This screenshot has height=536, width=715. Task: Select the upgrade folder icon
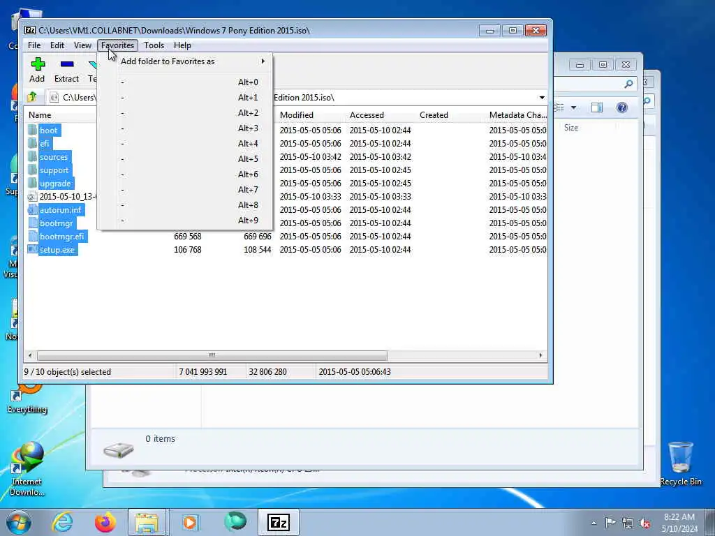[32, 184]
